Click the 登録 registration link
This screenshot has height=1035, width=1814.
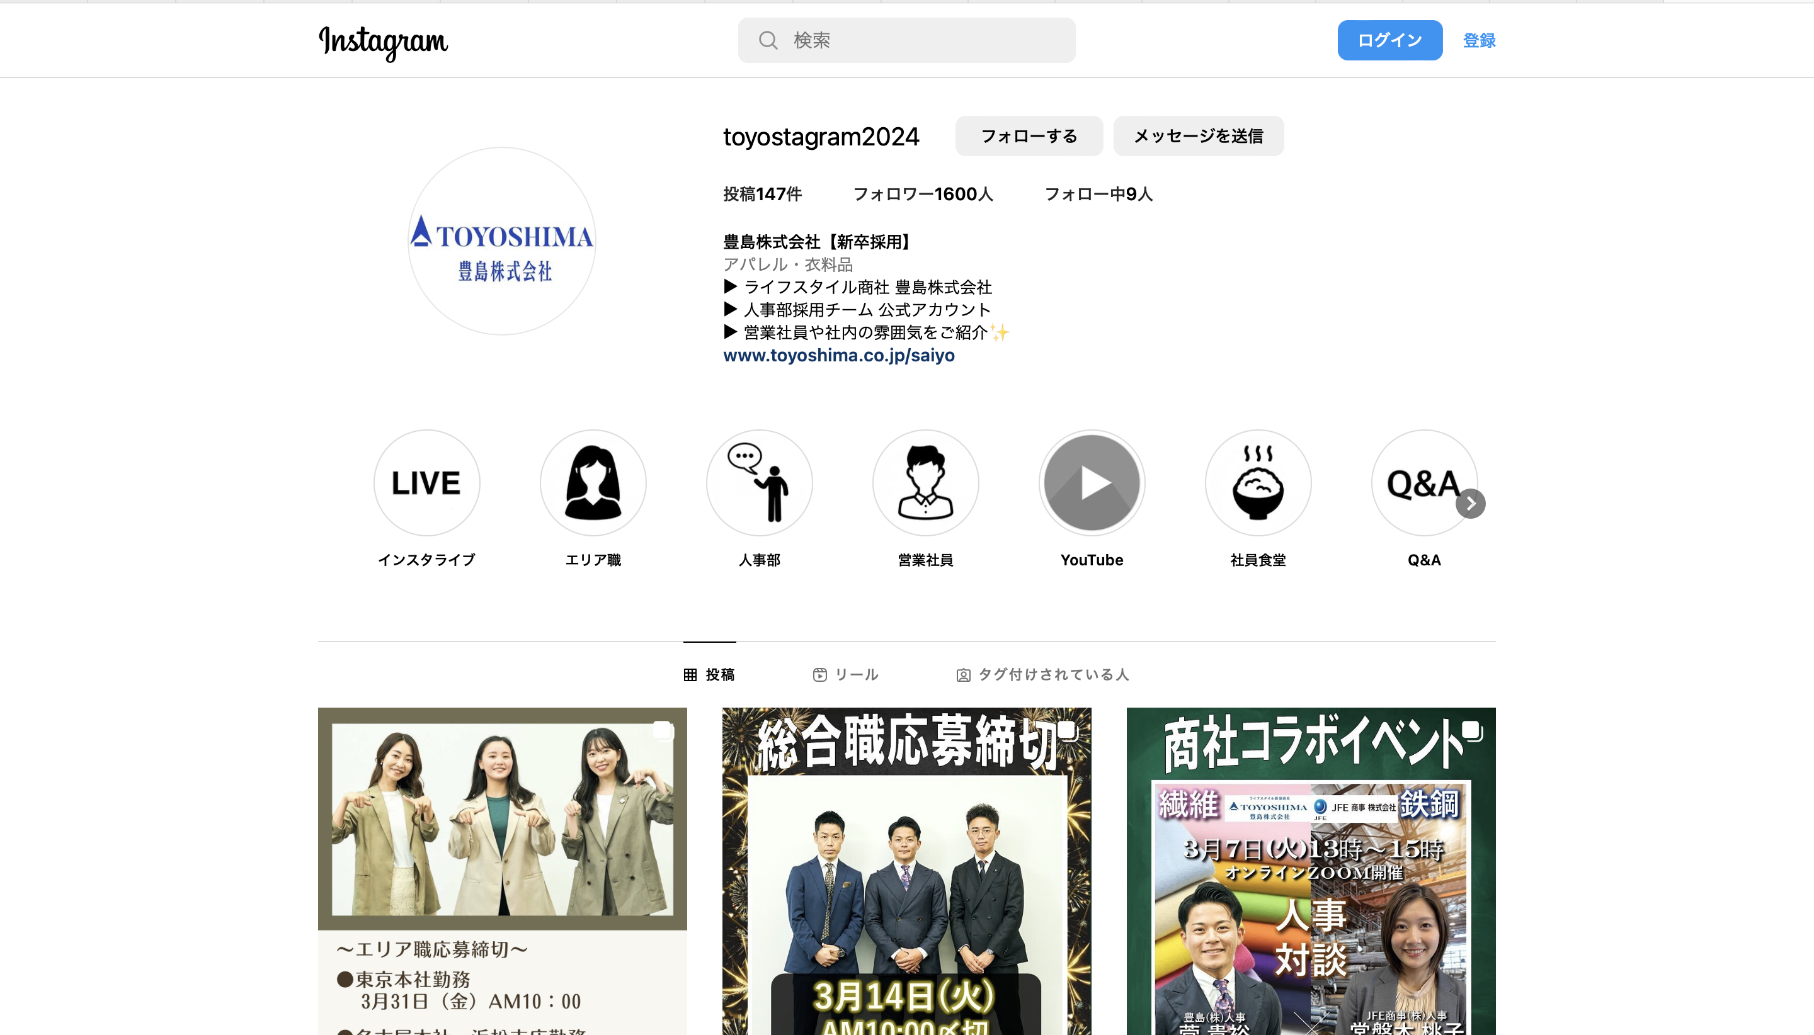pos(1481,40)
